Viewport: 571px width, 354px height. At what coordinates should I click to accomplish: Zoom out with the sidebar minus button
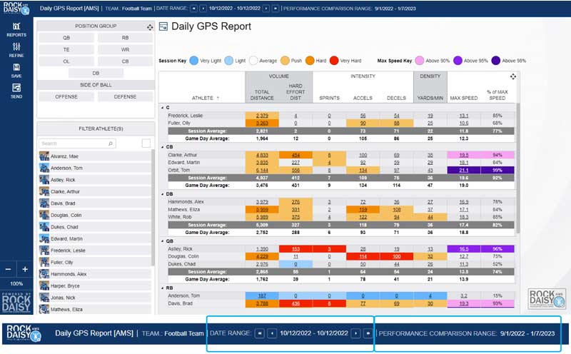(x=8, y=269)
